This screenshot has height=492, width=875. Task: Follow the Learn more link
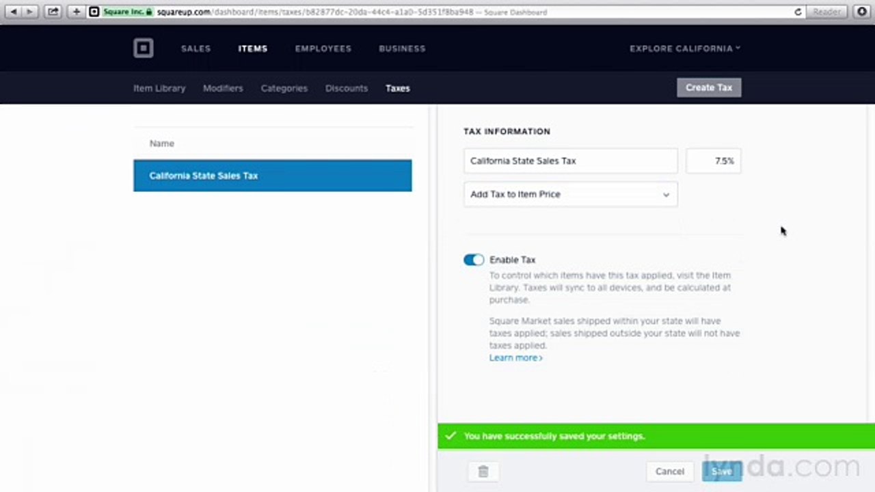tap(515, 358)
